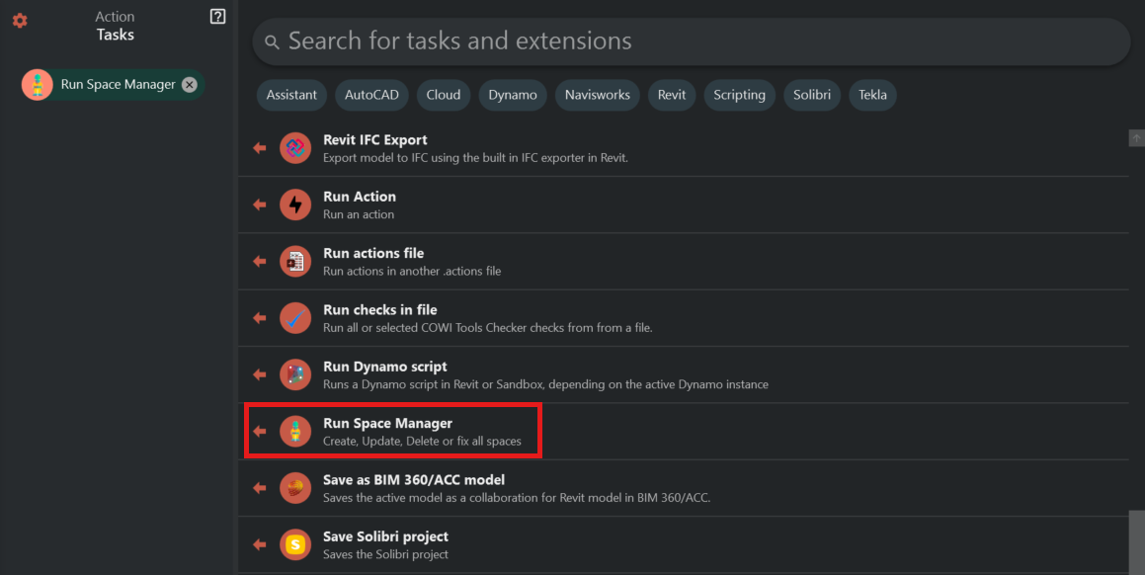
Task: Click the Run Dynamo script icon
Action: 294,374
